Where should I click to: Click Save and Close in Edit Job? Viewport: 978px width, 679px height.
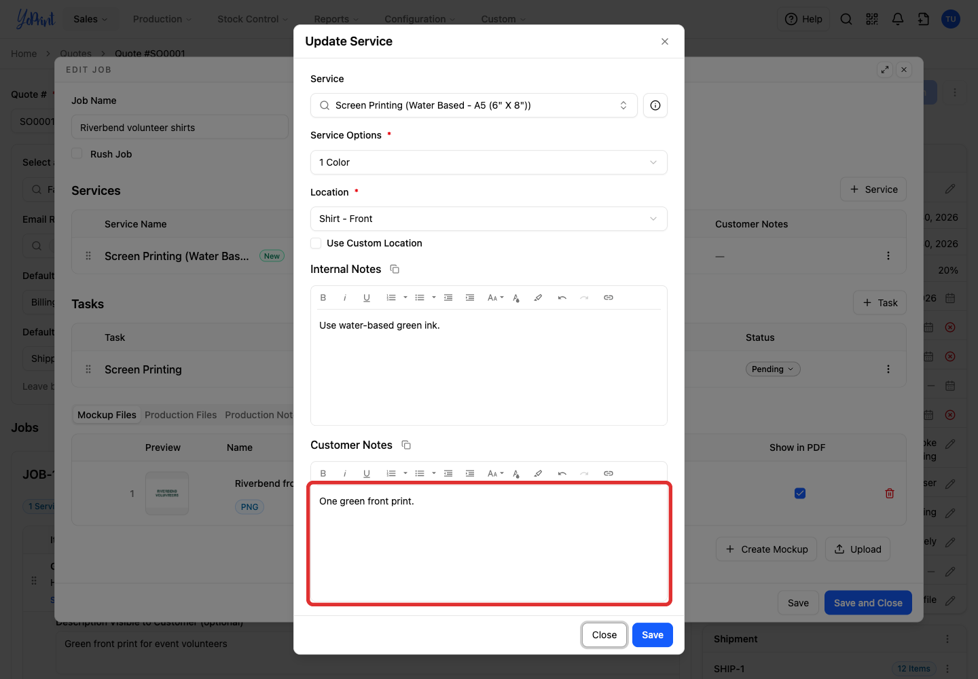[x=868, y=603]
